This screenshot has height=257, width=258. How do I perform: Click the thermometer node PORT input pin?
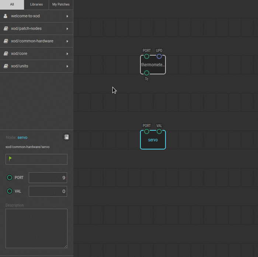click(147, 56)
